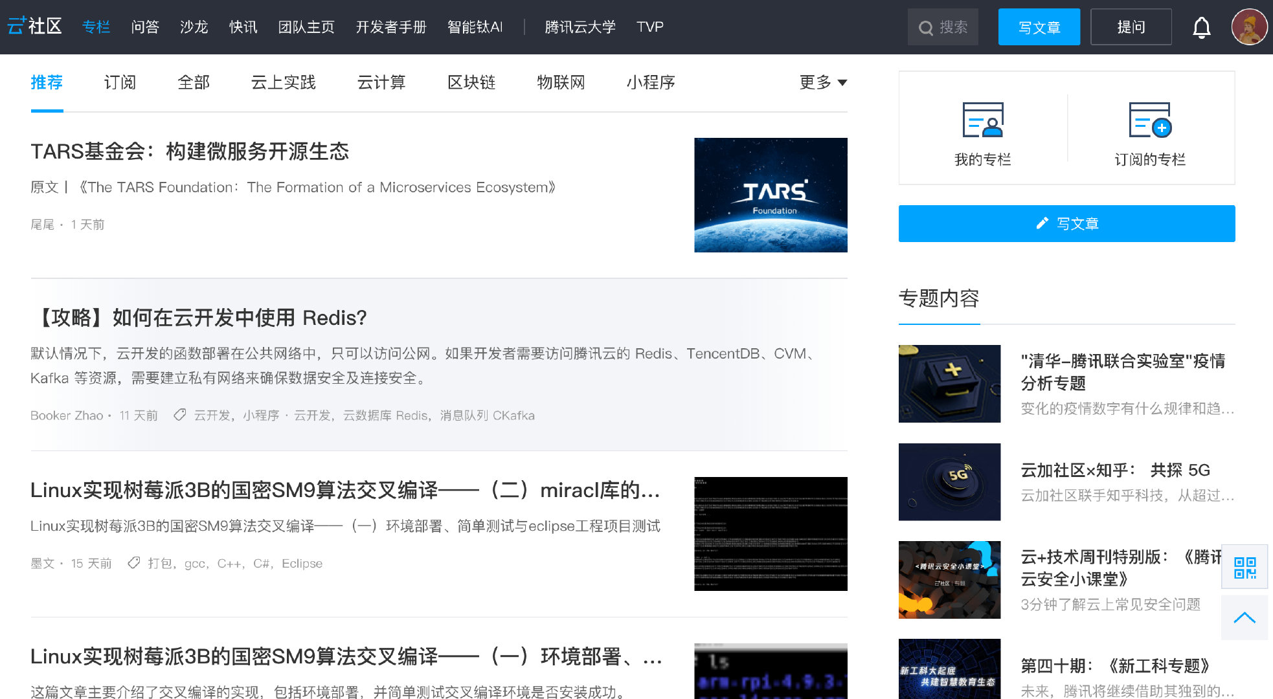Open article 如何在云开发中使用 Redis

[x=199, y=318]
